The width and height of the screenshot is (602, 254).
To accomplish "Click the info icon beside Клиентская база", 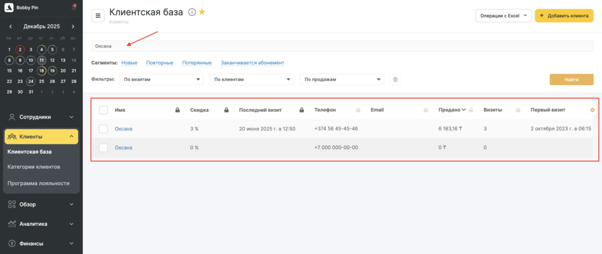I will (192, 12).
